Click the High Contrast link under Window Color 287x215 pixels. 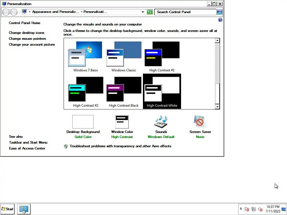(x=122, y=137)
